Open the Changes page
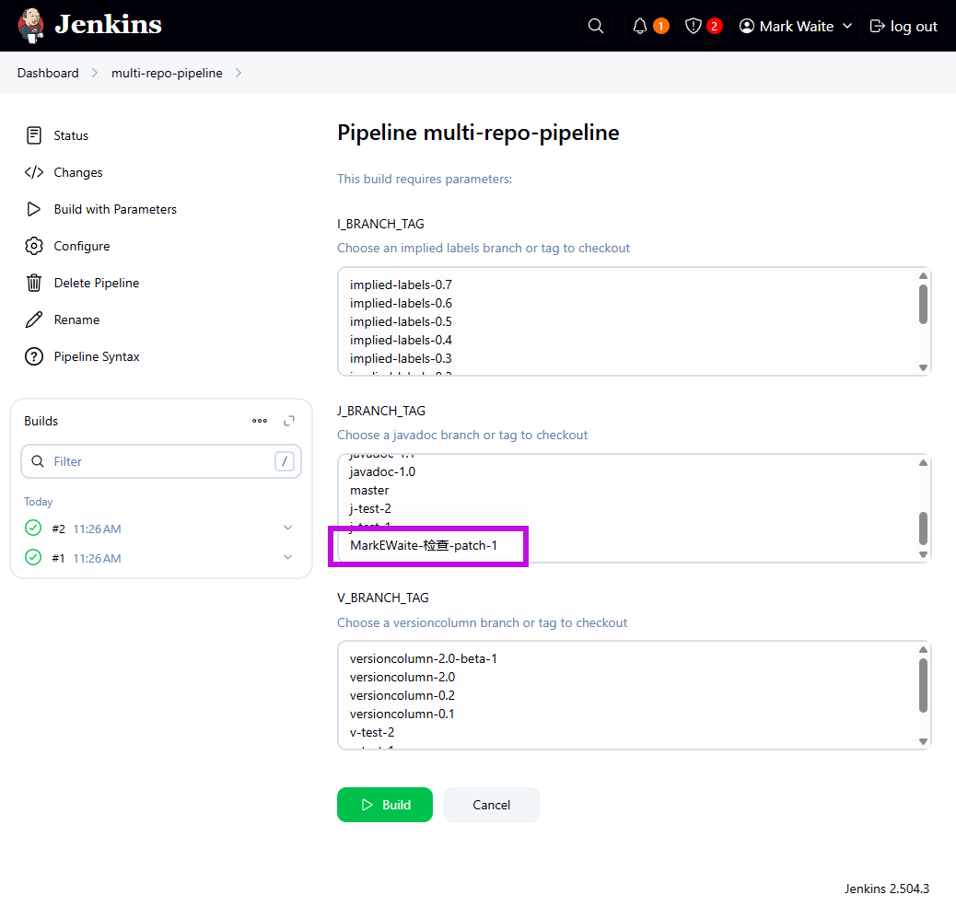This screenshot has width=956, height=918. (x=78, y=172)
